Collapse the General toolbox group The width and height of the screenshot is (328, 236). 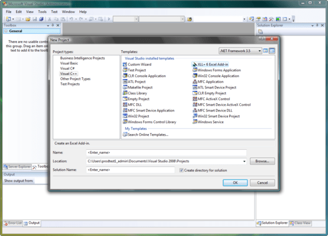6,31
